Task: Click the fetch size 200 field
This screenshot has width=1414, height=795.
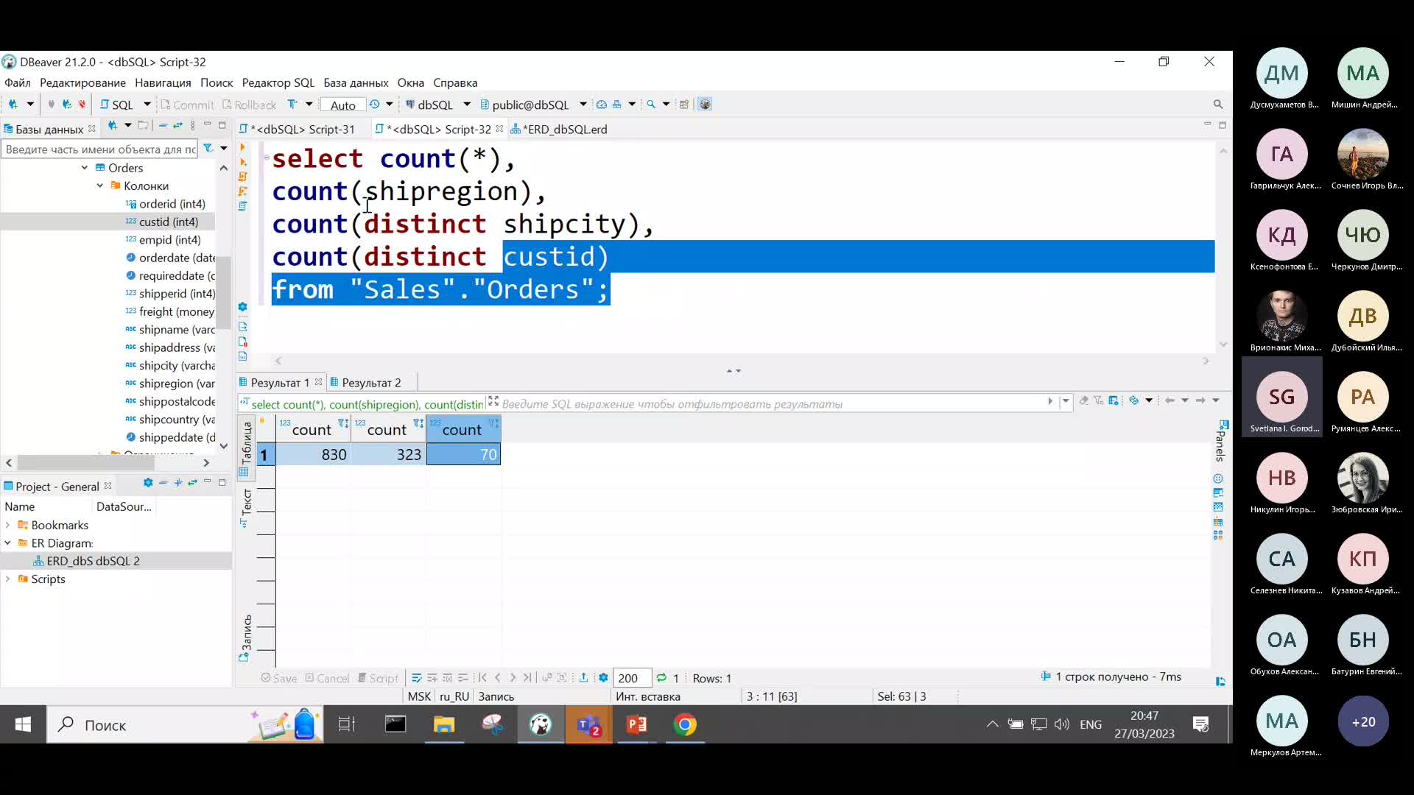Action: (632, 678)
